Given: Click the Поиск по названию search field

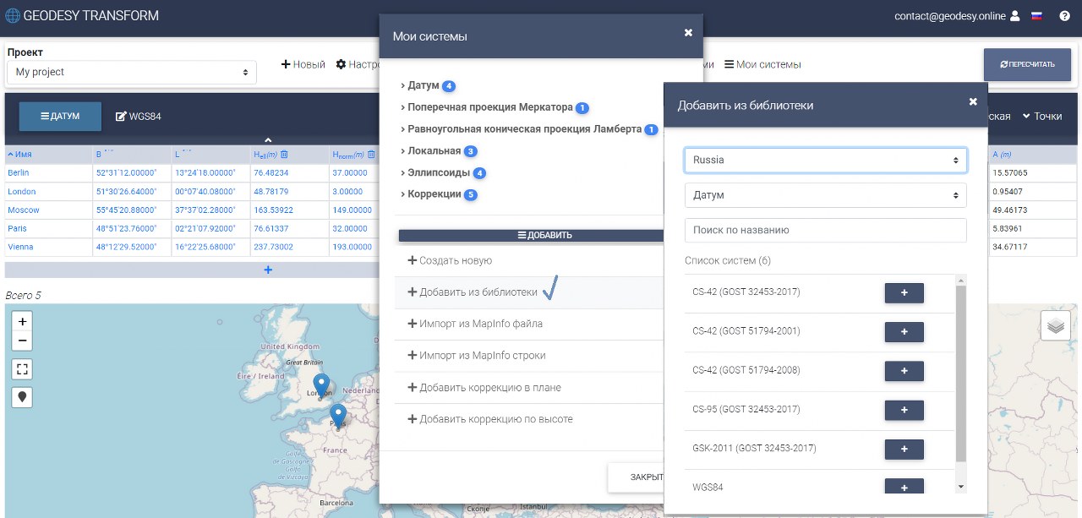Looking at the screenshot, I should (825, 230).
